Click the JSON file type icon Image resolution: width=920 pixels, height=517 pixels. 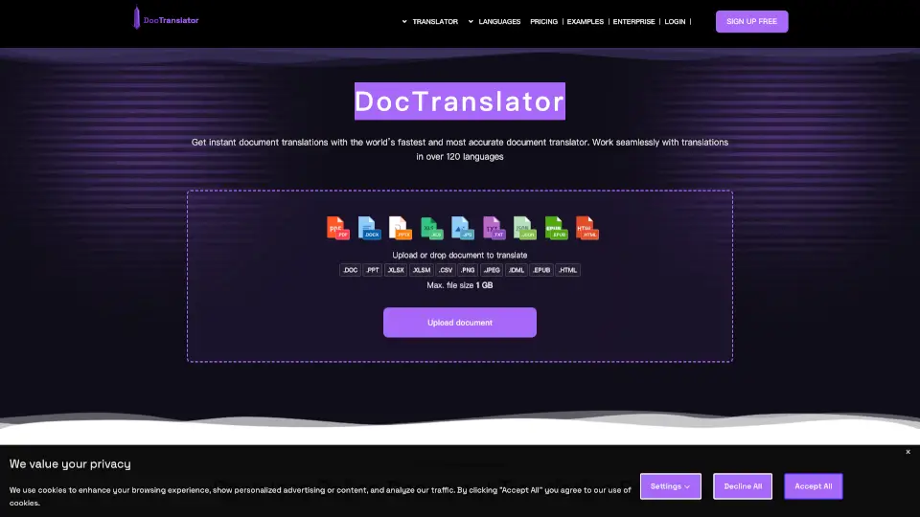click(524, 228)
